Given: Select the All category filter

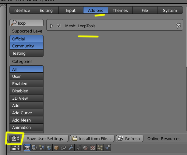Looking at the screenshot, I should (26, 69).
